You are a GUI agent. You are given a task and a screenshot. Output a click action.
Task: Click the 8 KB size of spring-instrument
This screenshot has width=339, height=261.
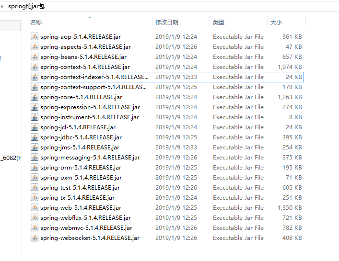(295, 117)
